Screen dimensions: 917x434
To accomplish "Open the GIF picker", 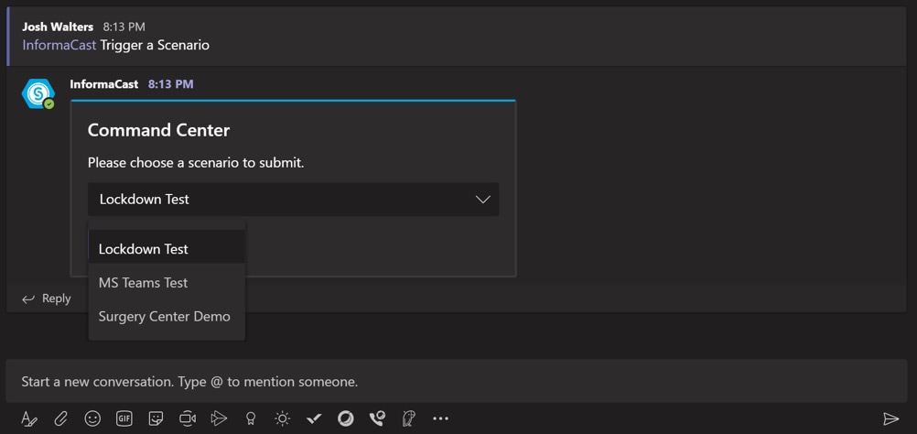I will [x=124, y=418].
